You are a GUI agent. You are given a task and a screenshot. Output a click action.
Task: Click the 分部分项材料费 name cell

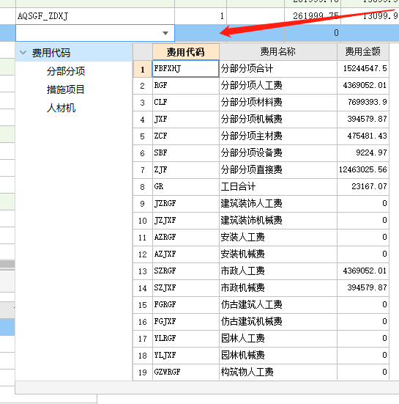tap(277, 103)
